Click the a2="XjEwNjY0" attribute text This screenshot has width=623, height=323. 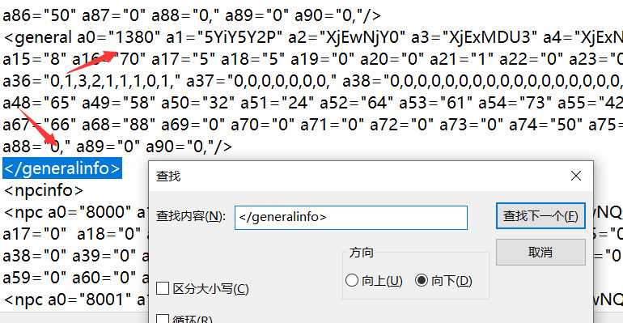346,37
